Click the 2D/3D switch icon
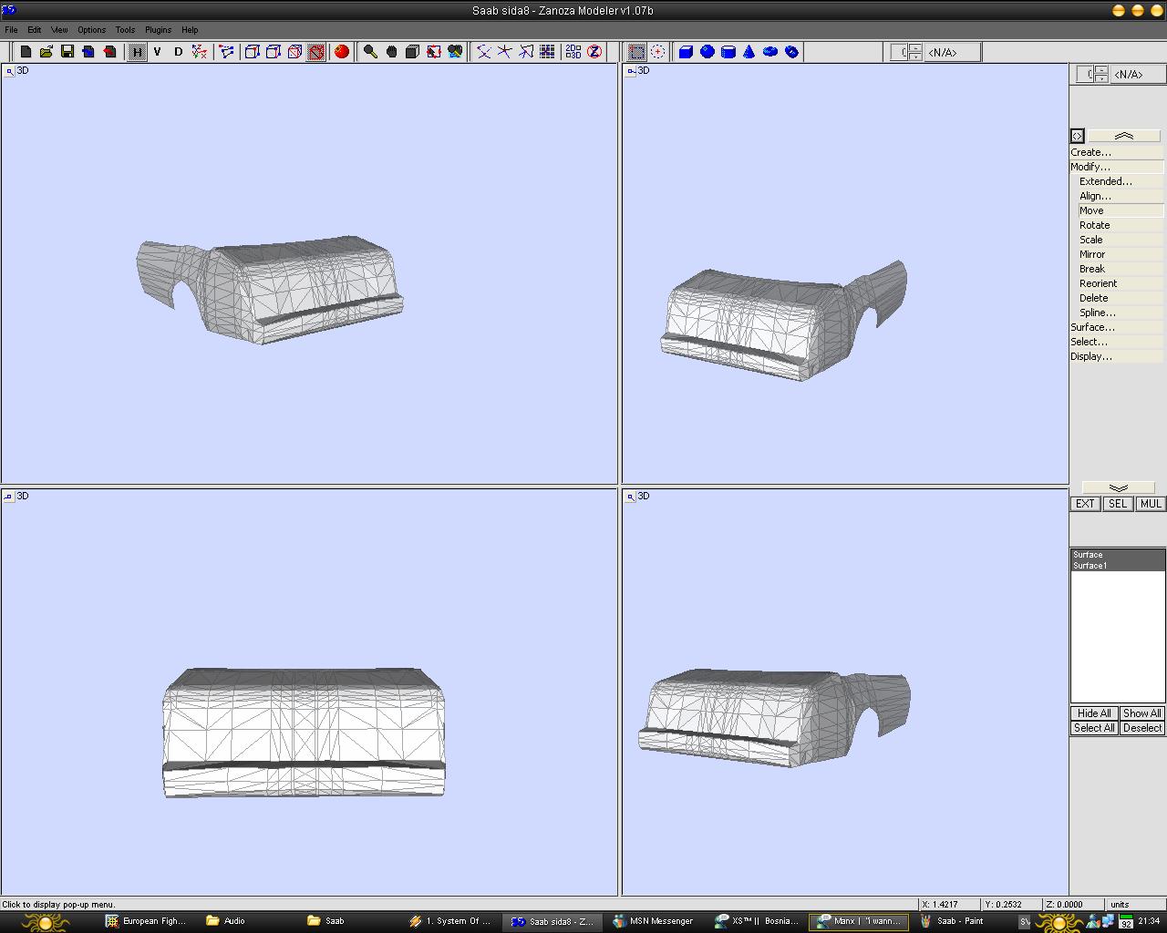Viewport: 1167px width, 933px height. pyautogui.click(x=573, y=52)
